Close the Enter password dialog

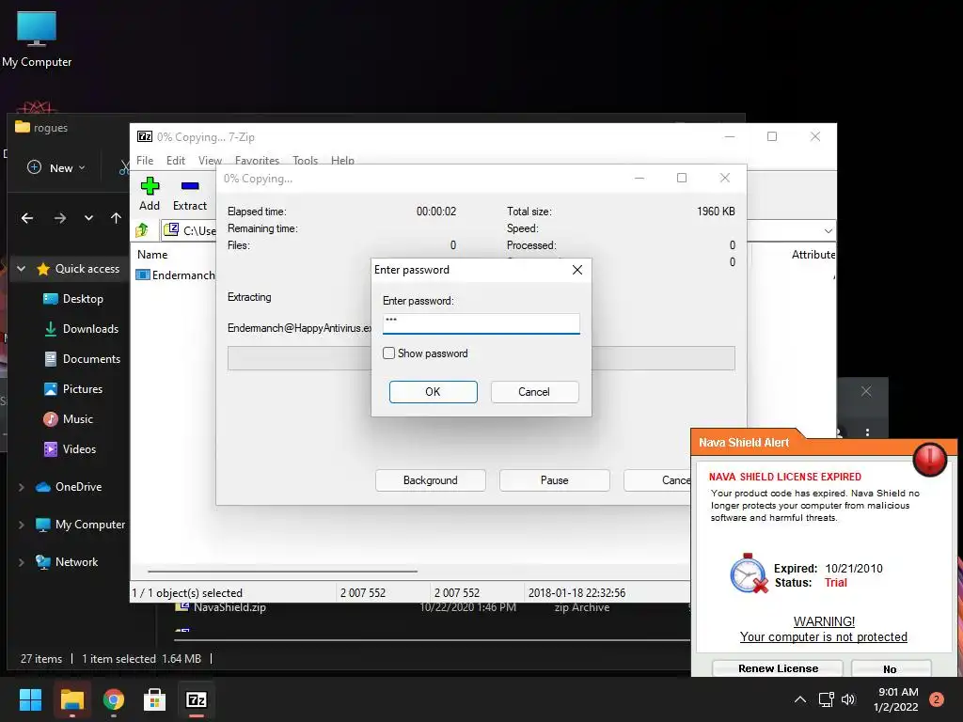[577, 270]
